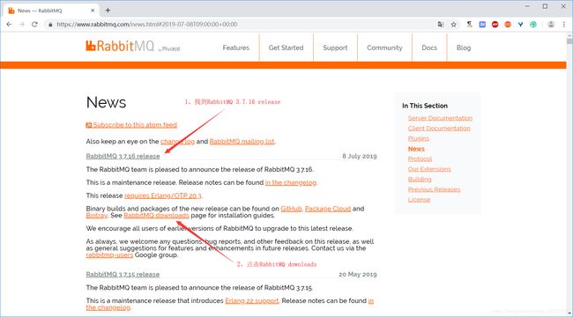Open the Support menu item
Screen dimensions: 573x317
335,48
